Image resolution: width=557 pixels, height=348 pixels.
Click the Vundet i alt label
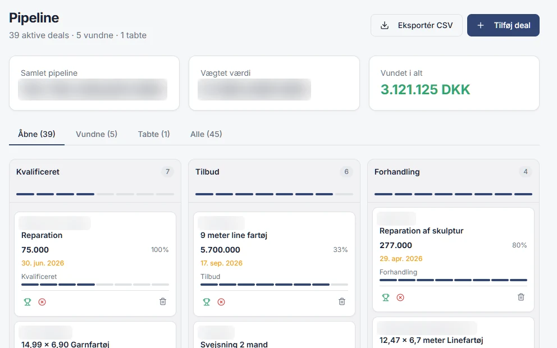pyautogui.click(x=401, y=73)
